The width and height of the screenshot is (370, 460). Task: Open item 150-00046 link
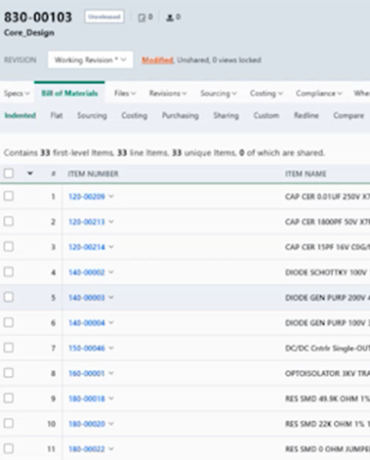point(87,348)
